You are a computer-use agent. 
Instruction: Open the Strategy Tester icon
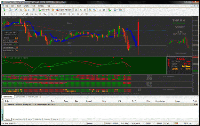[34, 10]
